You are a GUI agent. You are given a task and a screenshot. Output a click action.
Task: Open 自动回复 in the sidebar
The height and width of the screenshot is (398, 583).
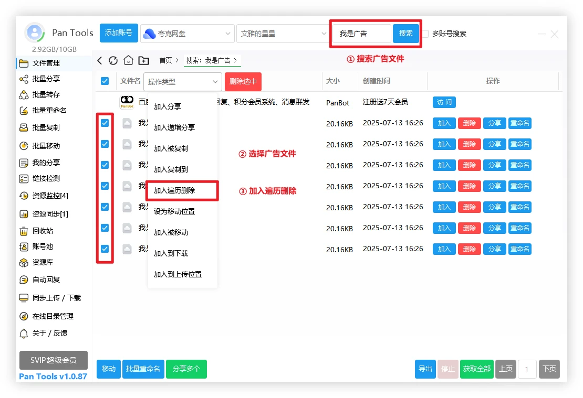46,279
